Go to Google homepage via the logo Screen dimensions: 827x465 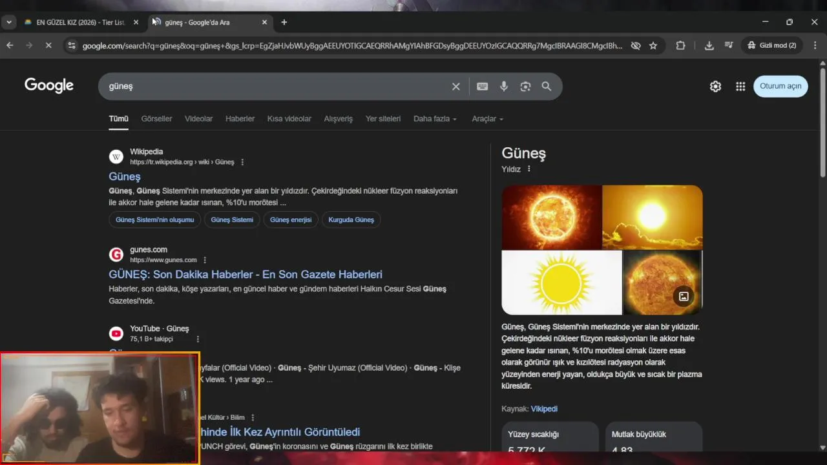click(x=49, y=85)
